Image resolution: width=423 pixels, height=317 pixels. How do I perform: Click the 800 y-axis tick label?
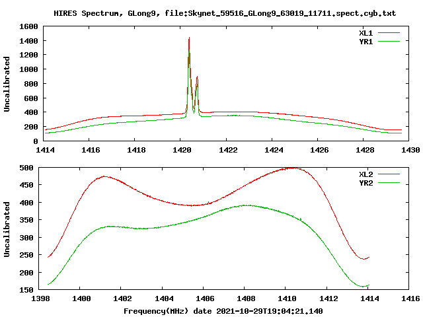tap(31, 84)
